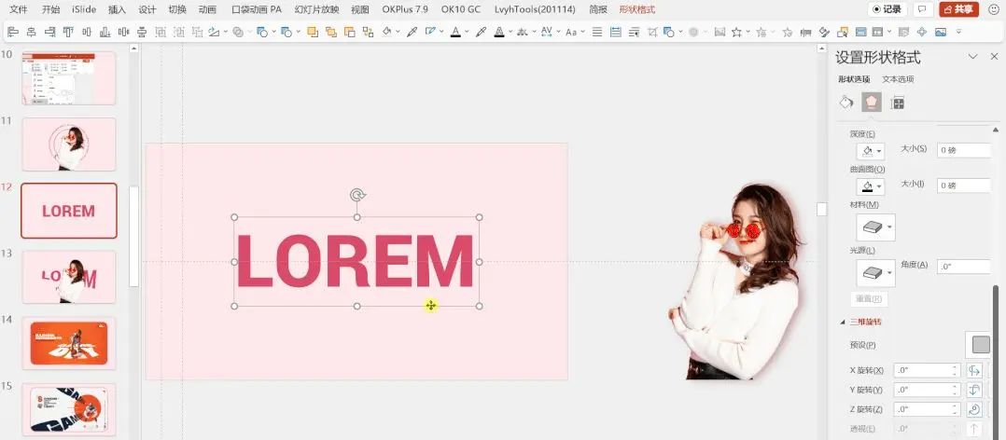This screenshot has height=440, width=1006.
Task: Click the Z rotation clockwise icon button
Action: [x=974, y=408]
